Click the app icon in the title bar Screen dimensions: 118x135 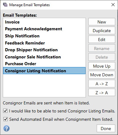(x=5, y=5)
